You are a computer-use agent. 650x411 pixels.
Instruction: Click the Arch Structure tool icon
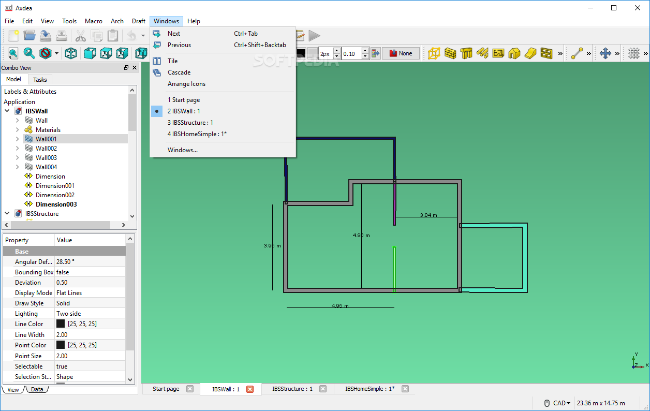coord(434,53)
